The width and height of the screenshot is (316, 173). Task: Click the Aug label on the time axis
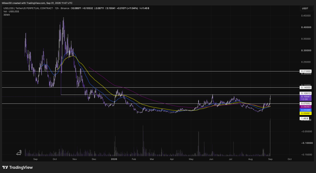point(250,159)
